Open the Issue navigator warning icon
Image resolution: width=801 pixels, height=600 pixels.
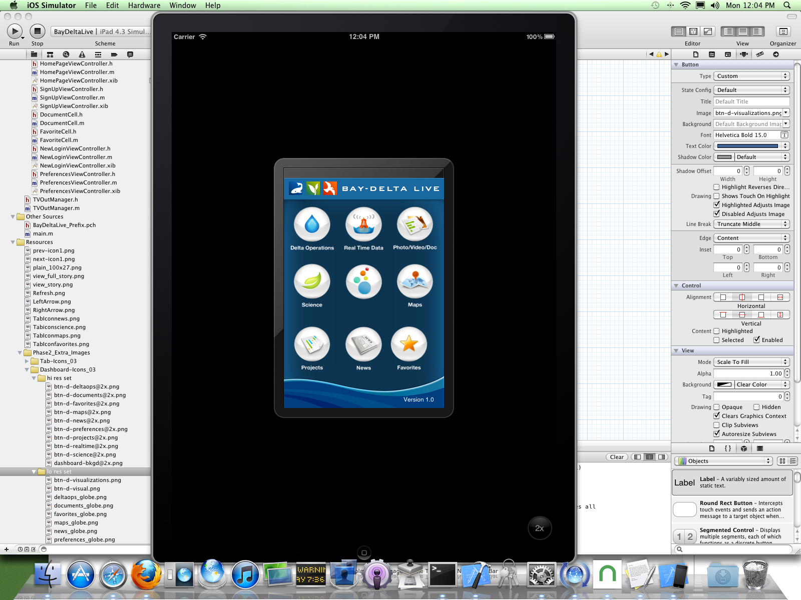pos(82,54)
